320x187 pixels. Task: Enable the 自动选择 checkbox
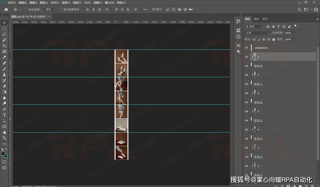26,9
